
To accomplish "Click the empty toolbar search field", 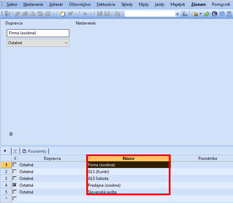I will pos(150,14).
